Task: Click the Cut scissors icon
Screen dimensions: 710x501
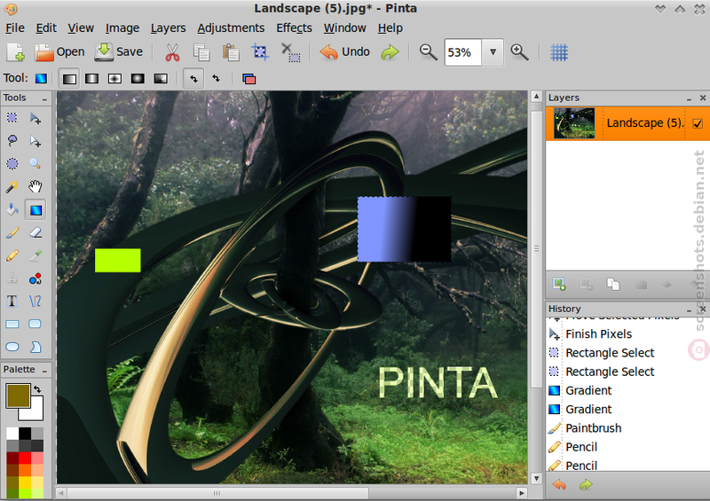Action: (172, 52)
